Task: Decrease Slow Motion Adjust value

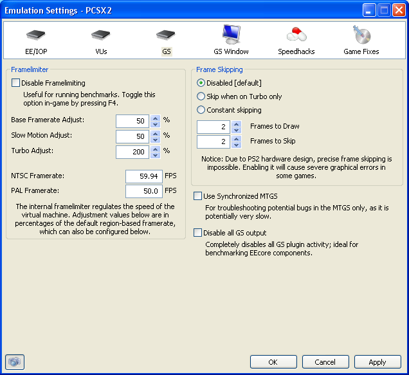Action: click(156, 140)
